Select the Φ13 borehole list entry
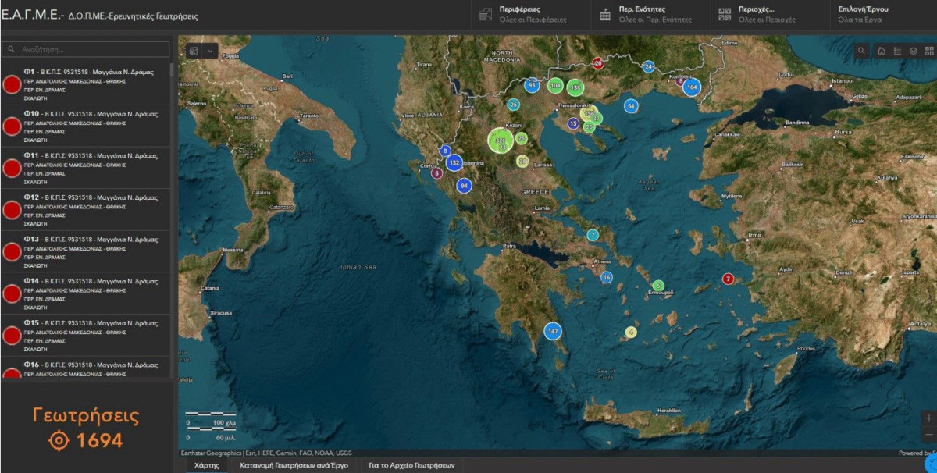937x473 pixels. (85, 251)
